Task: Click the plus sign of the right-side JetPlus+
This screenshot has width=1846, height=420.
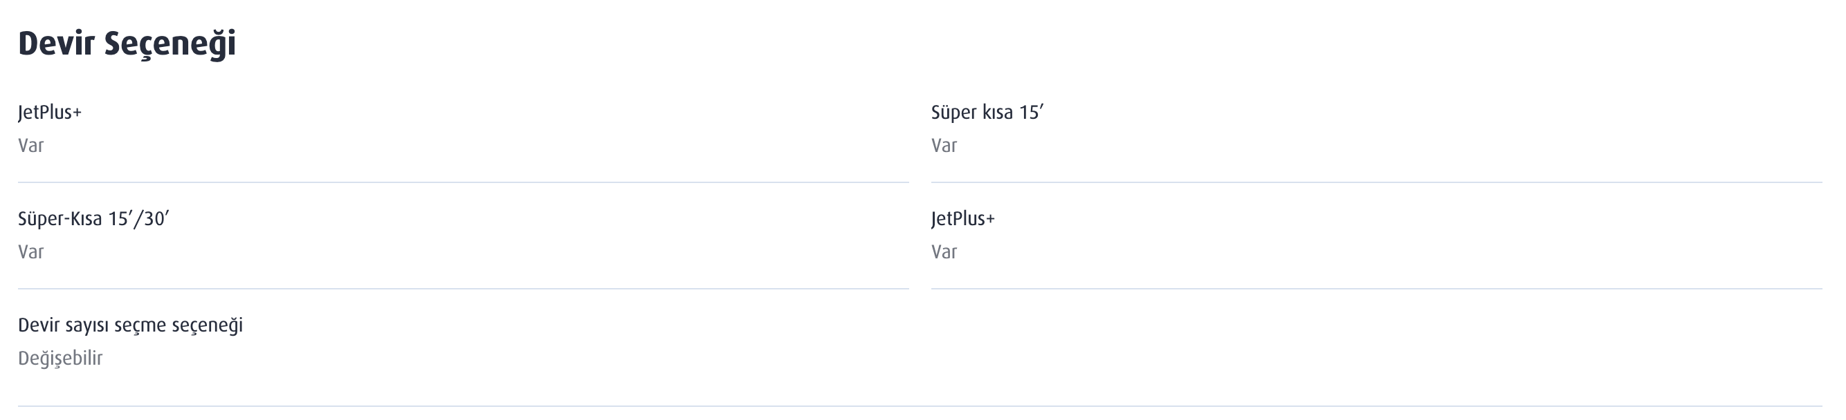Action: point(990,220)
